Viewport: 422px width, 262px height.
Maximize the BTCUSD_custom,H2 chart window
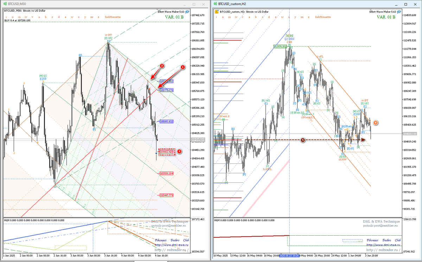coord(405,4)
